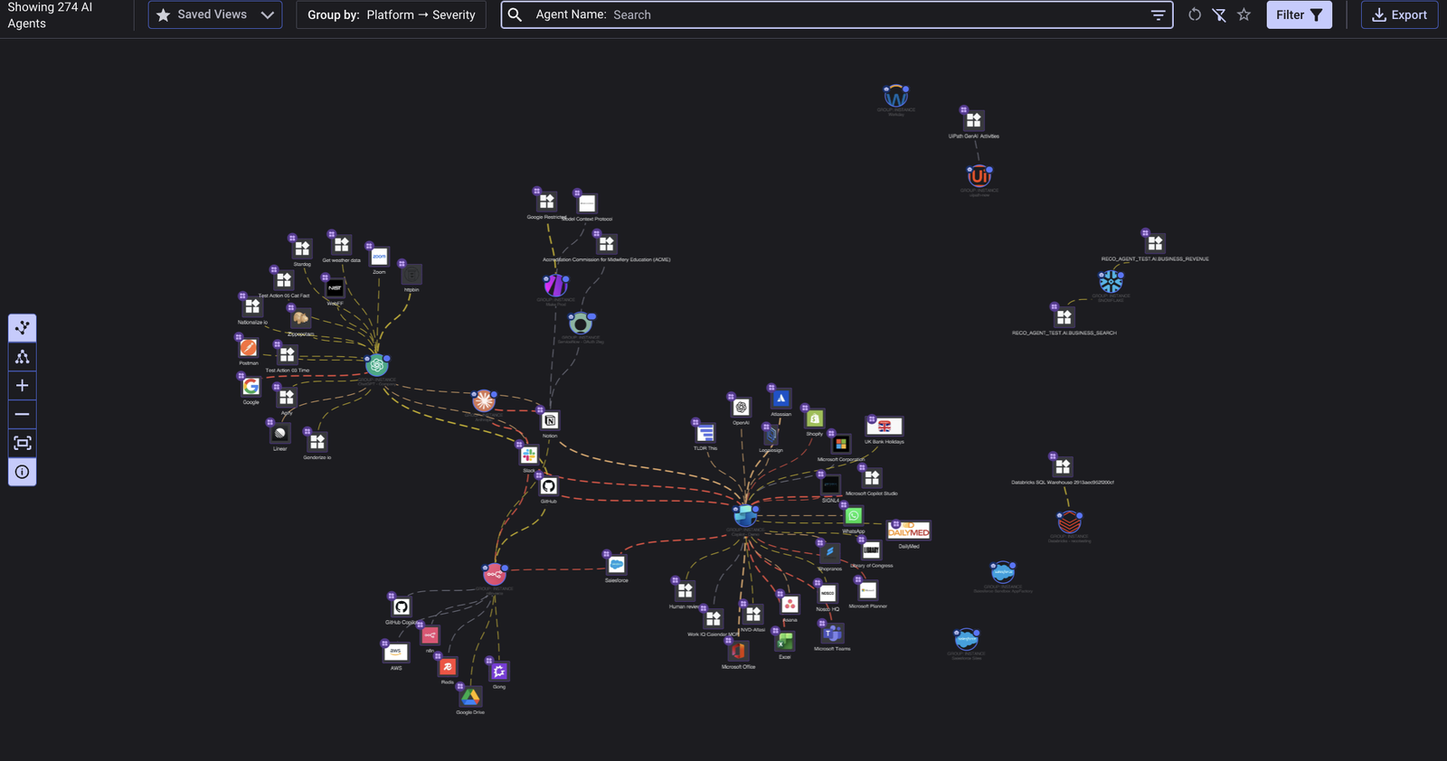Click the WhatsApp node
Viewport: 1447px width, 761px height.
tap(854, 515)
